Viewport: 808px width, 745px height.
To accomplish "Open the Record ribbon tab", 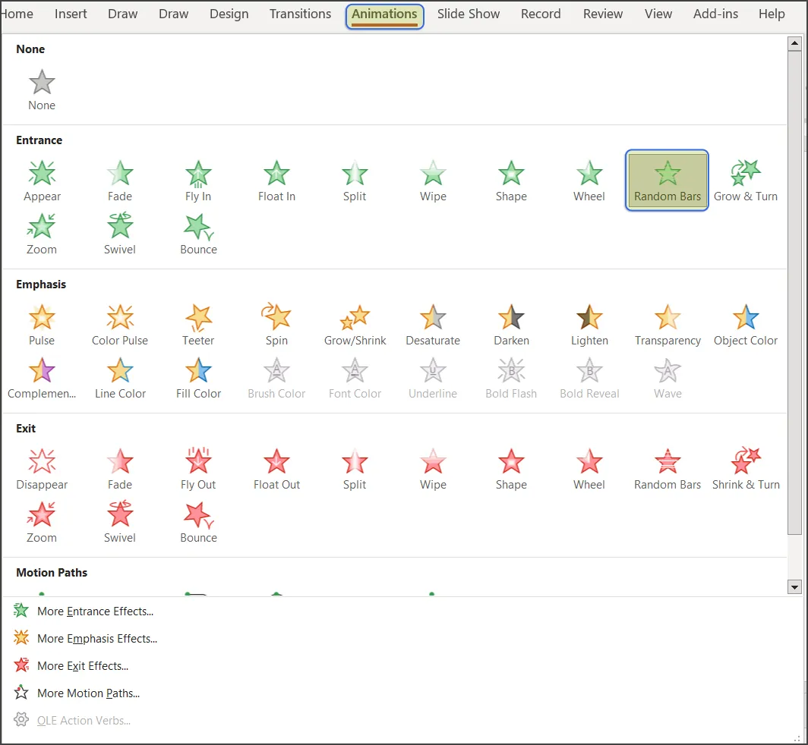I will click(541, 14).
